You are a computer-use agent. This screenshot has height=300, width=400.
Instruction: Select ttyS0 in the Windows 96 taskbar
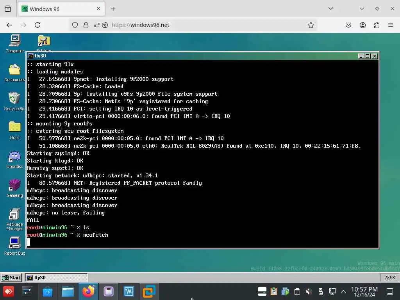pos(56,278)
